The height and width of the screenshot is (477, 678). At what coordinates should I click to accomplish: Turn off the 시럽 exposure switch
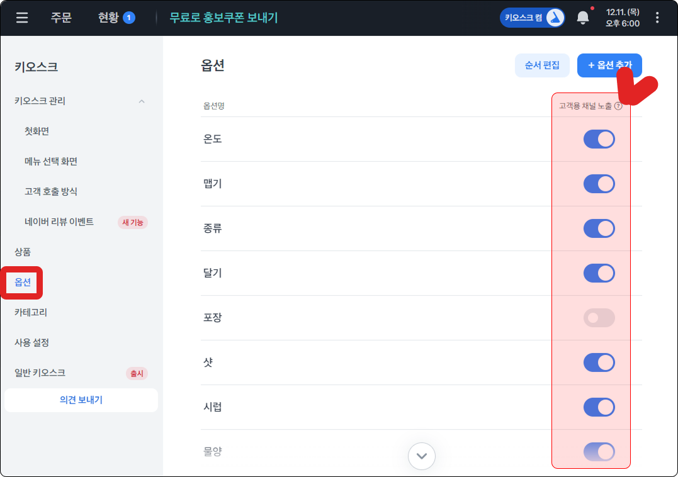[x=599, y=407]
